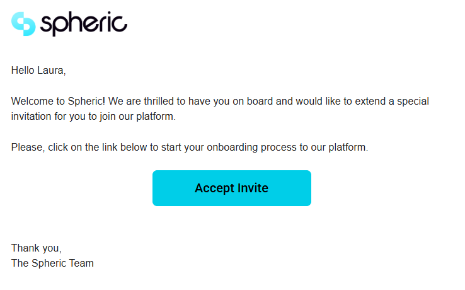Click the word "Welcome" in the first paragraph
The width and height of the screenshot is (465, 290).
(32, 101)
